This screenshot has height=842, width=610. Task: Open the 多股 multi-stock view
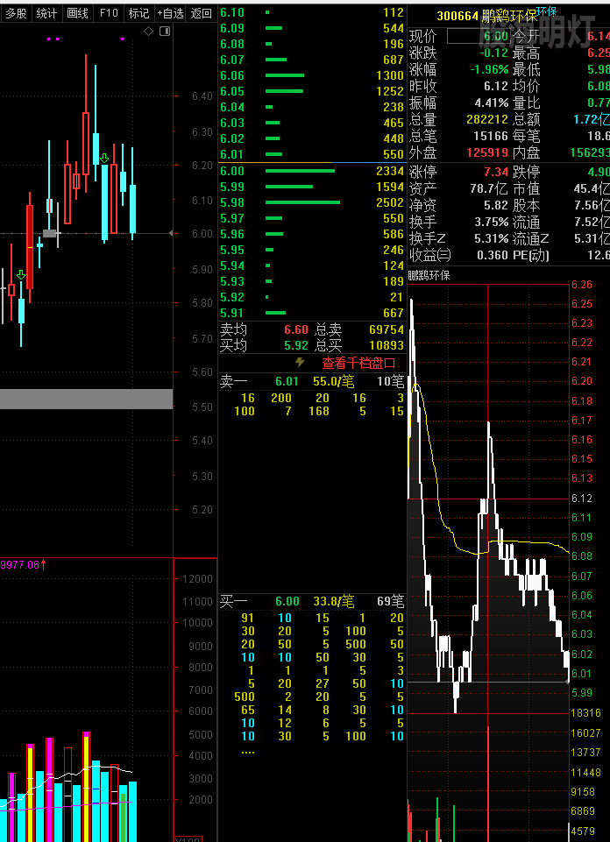click(x=16, y=13)
